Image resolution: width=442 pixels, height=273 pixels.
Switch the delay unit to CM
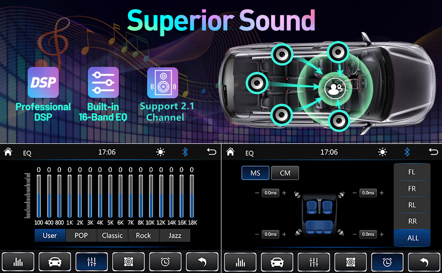click(285, 173)
